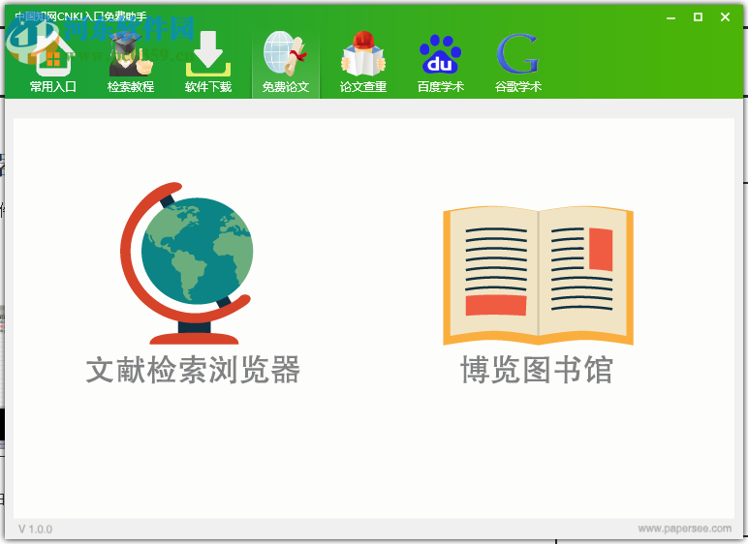Open the 常用入口 house icon
The height and width of the screenshot is (544, 748).
point(53,54)
